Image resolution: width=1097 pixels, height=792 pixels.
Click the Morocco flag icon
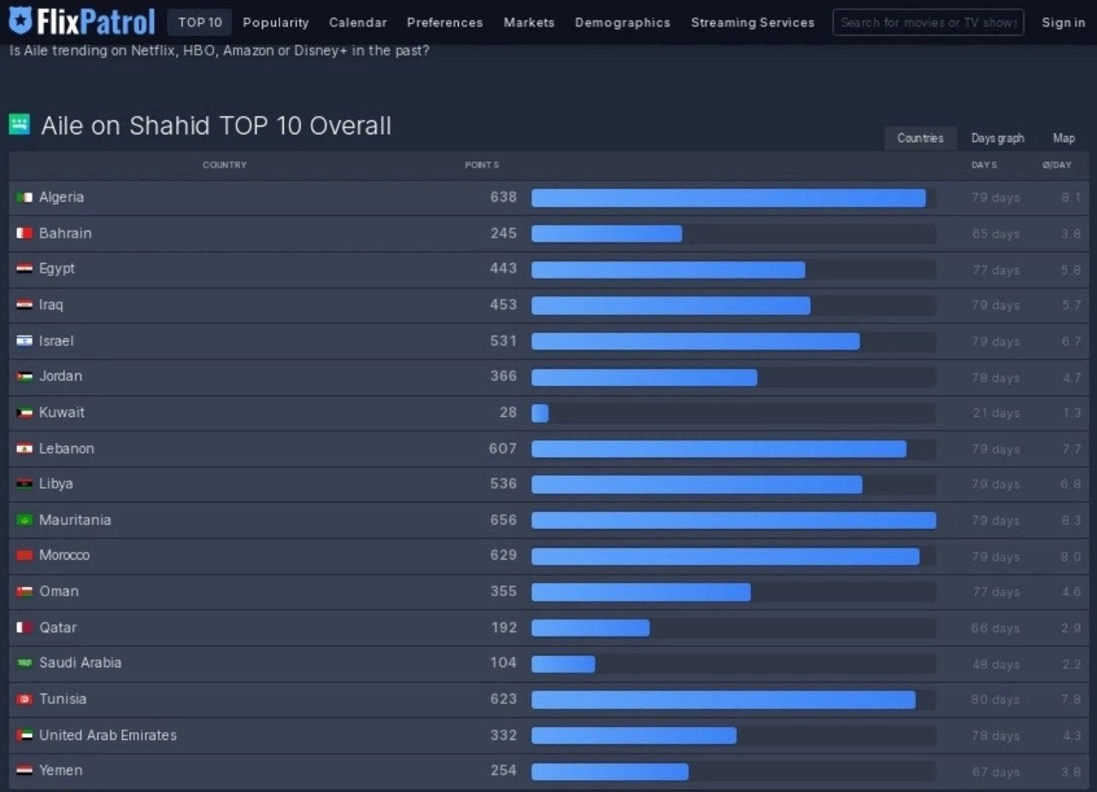25,555
